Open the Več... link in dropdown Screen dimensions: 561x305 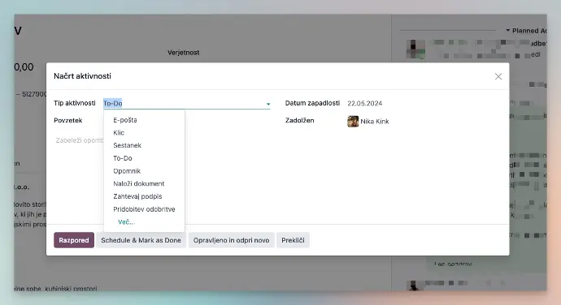point(126,222)
